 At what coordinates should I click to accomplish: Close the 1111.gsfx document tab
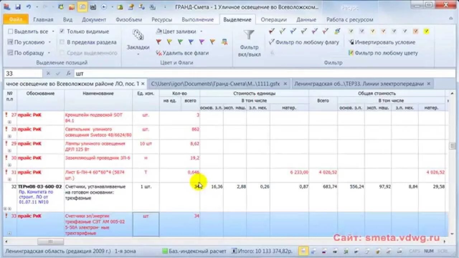(285, 83)
